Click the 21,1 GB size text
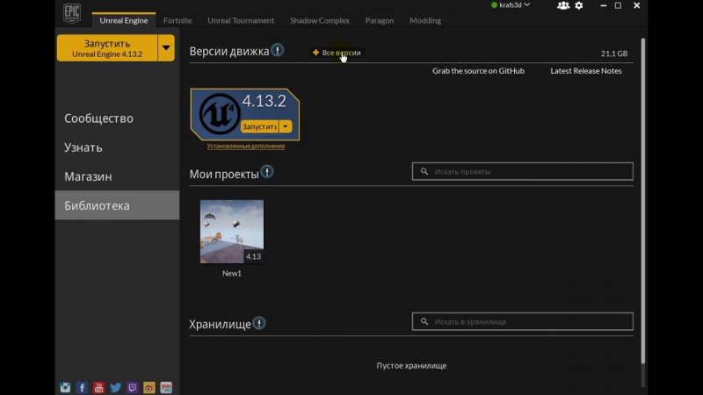Image resolution: width=703 pixels, height=395 pixels. point(614,54)
